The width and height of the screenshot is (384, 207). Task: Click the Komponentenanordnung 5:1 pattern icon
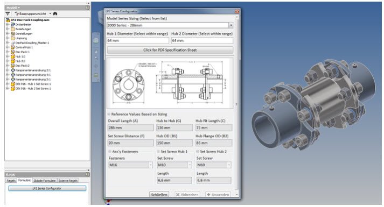point(13,80)
